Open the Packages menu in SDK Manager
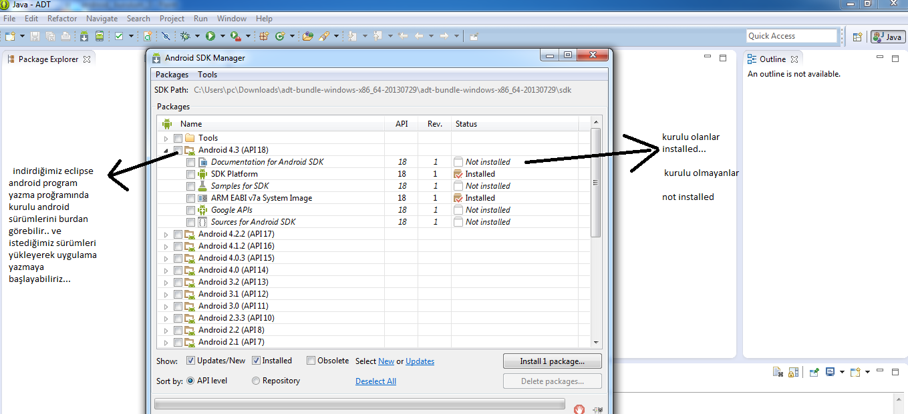 click(x=172, y=75)
